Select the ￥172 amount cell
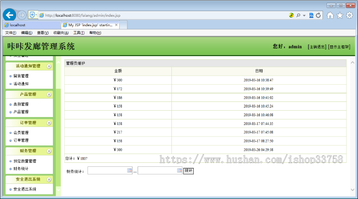 pos(118,89)
